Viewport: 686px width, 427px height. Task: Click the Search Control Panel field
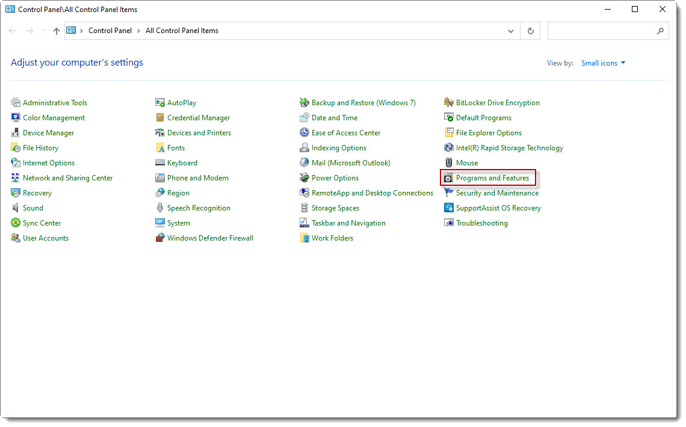coord(608,31)
